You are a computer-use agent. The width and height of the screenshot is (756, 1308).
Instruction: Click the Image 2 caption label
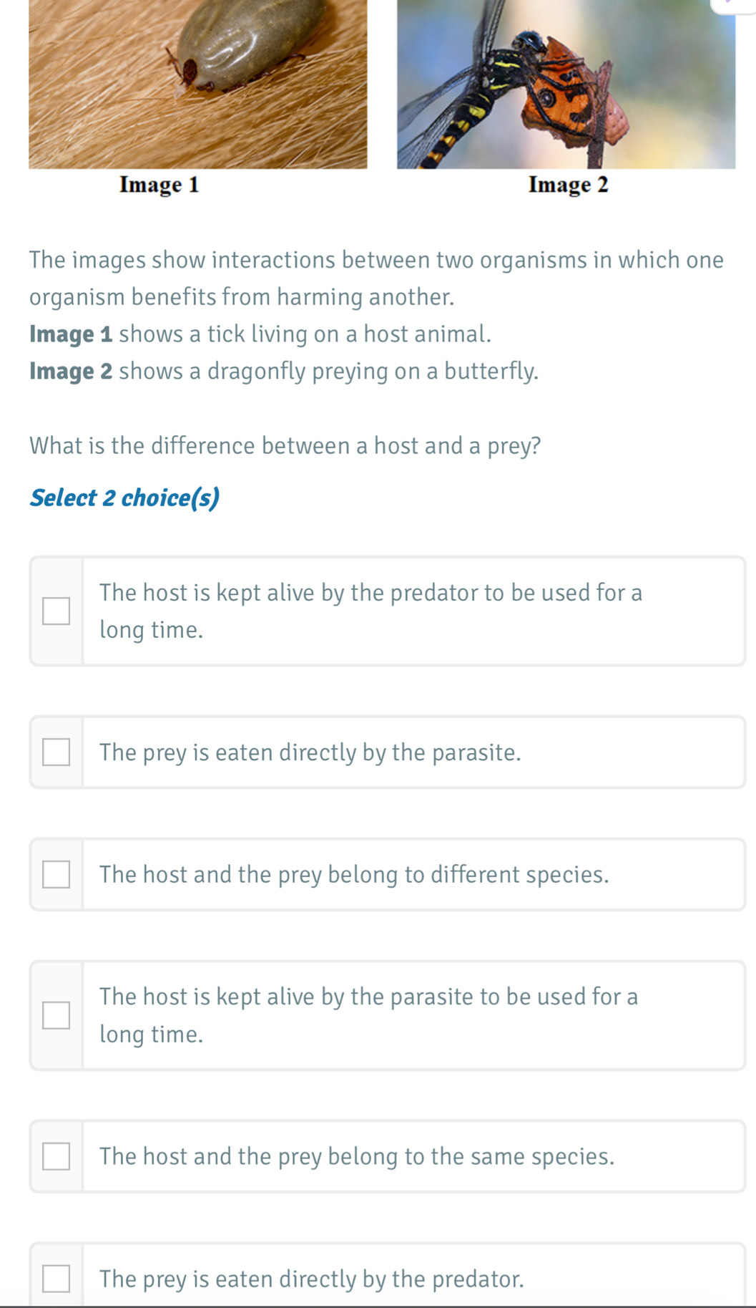pos(569,185)
